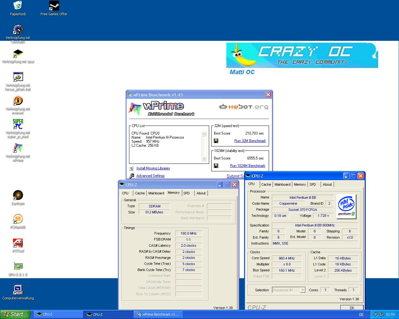Viewport: 399px width, 319px height.
Task: Click the save icon beside Run 32M Benchmark
Action: coord(216,141)
